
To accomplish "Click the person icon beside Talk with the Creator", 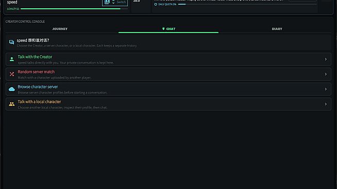I will coord(12,59).
